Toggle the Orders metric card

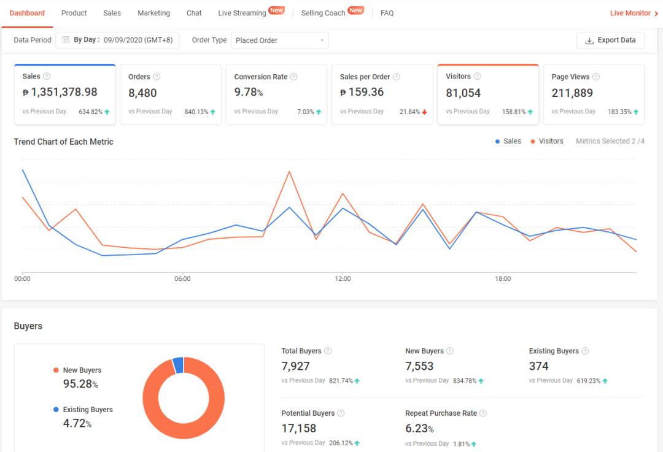[171, 94]
